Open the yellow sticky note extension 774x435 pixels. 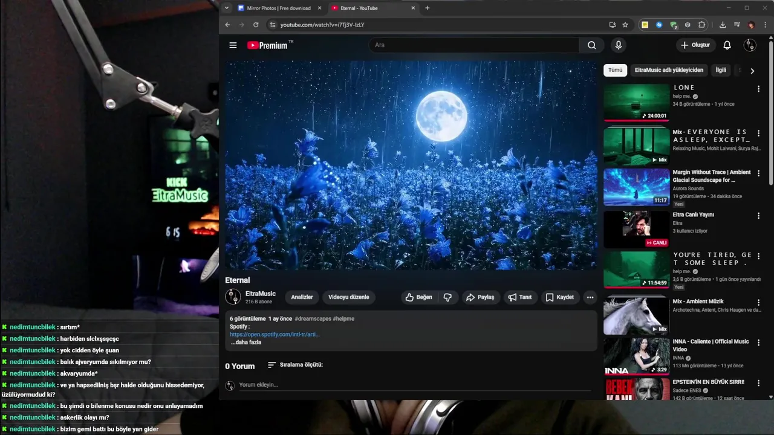[645, 25]
